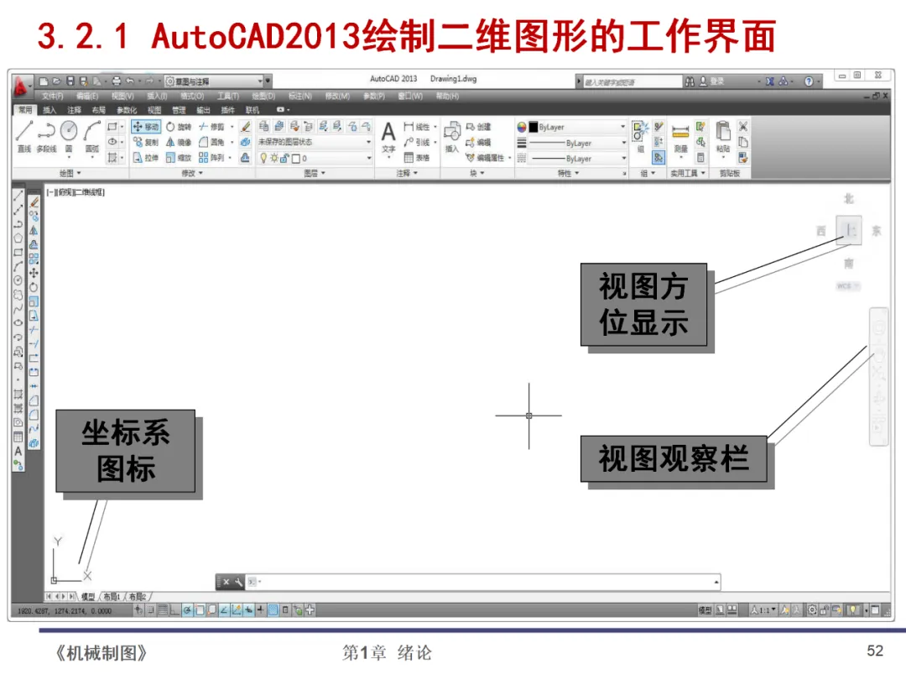The width and height of the screenshot is (906, 680).
Task: Click the 线性 (Linear) dimension tool
Action: [x=417, y=127]
